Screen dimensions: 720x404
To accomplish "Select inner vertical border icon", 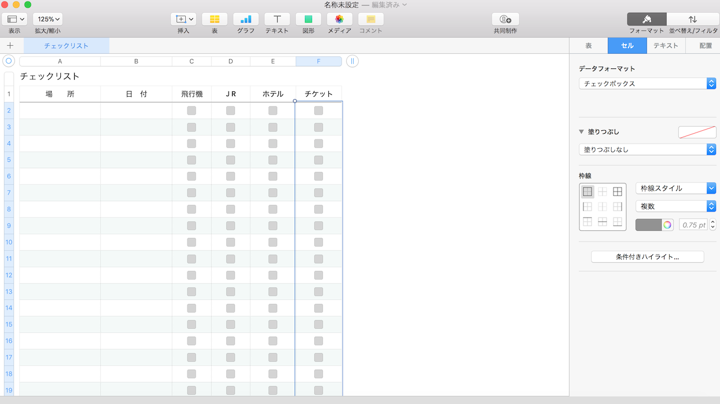I will point(603,207).
